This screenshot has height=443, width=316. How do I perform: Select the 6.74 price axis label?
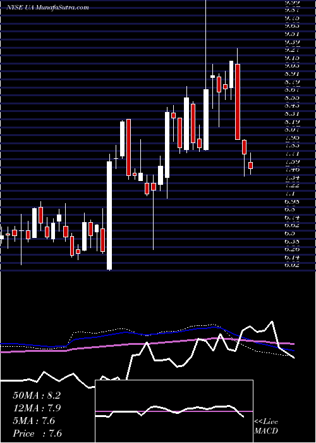292,218
